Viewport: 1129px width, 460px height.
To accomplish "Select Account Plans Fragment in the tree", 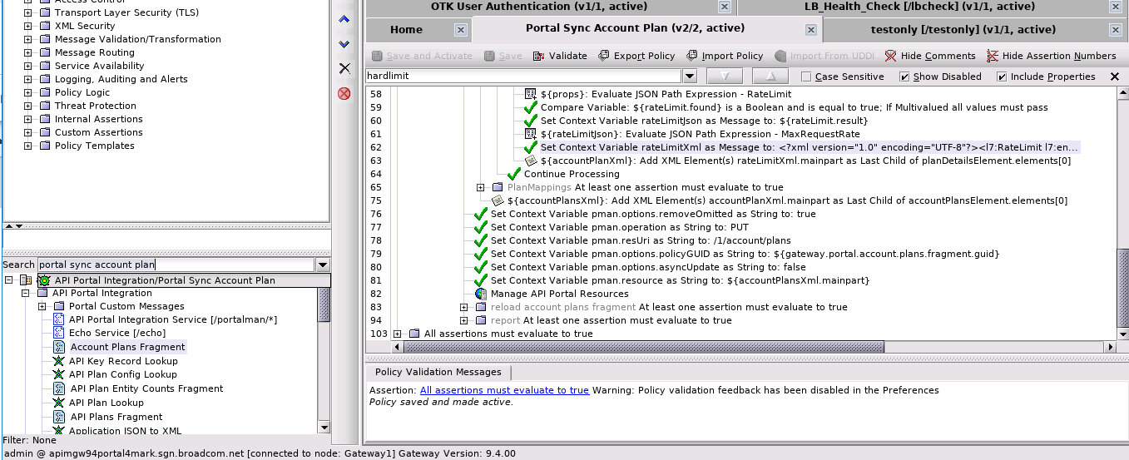I will point(127,347).
